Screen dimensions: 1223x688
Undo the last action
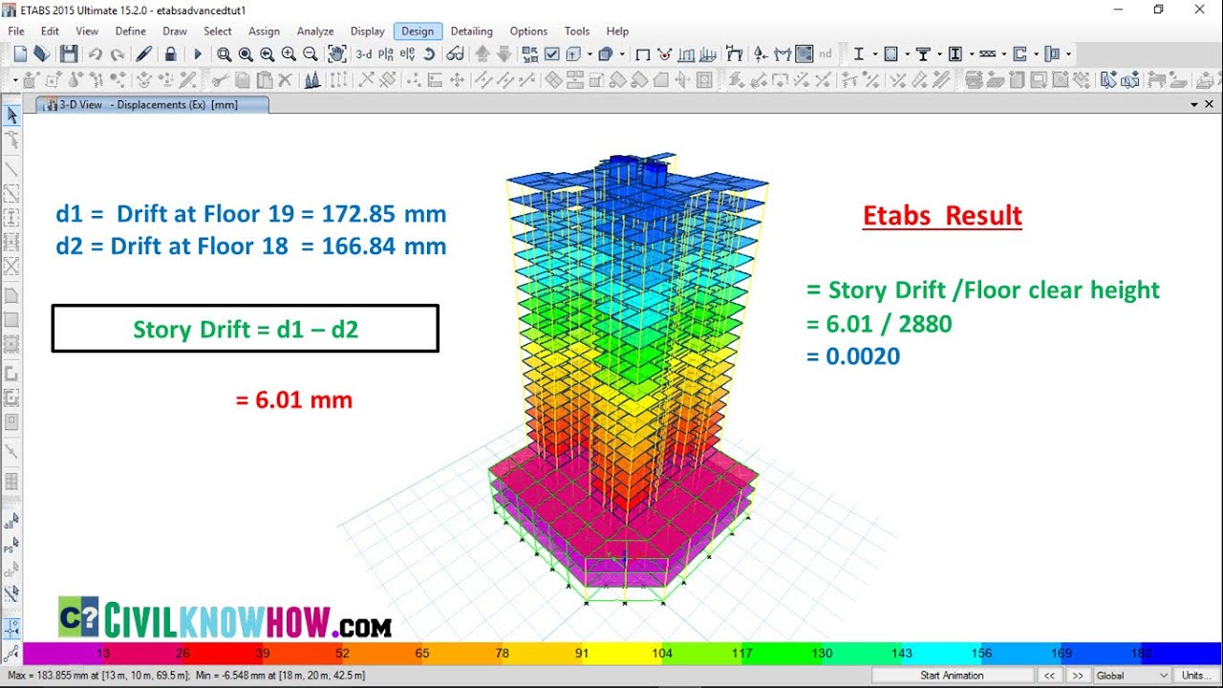pyautogui.click(x=96, y=54)
